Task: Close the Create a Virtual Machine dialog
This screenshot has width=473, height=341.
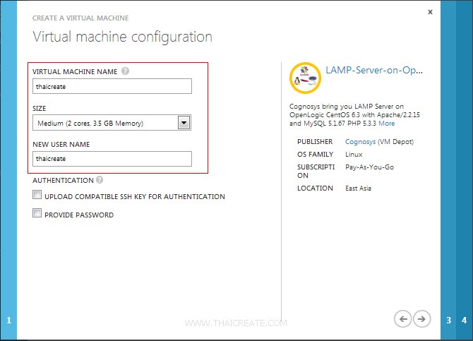Action: pyautogui.click(x=430, y=12)
